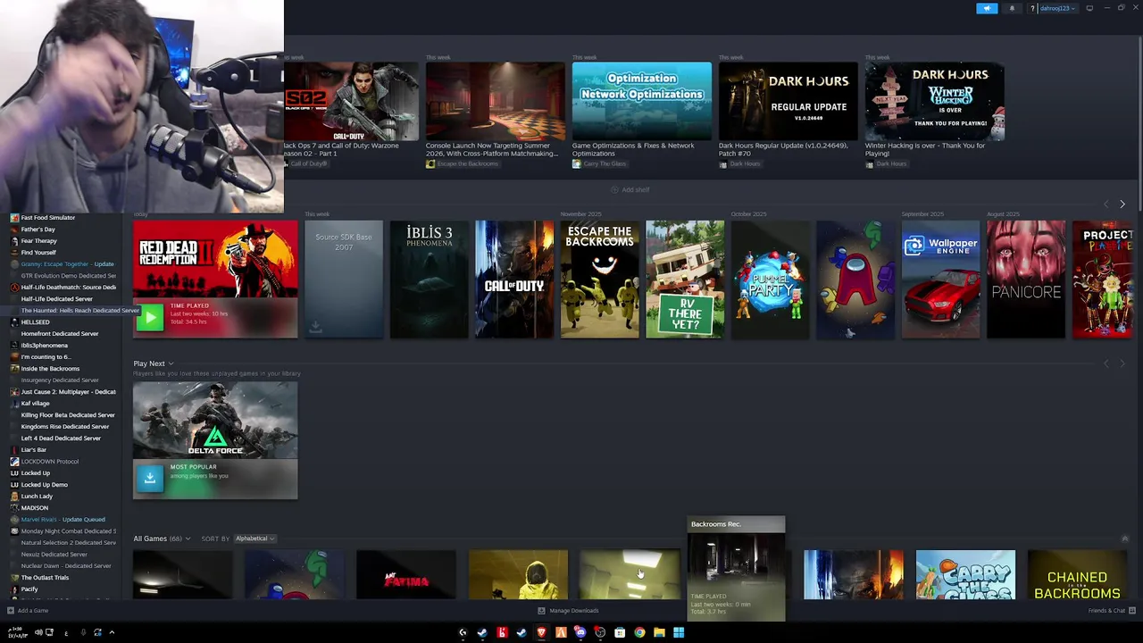1143x643 pixels.
Task: Click the question mark help icon
Action: (x=1032, y=8)
